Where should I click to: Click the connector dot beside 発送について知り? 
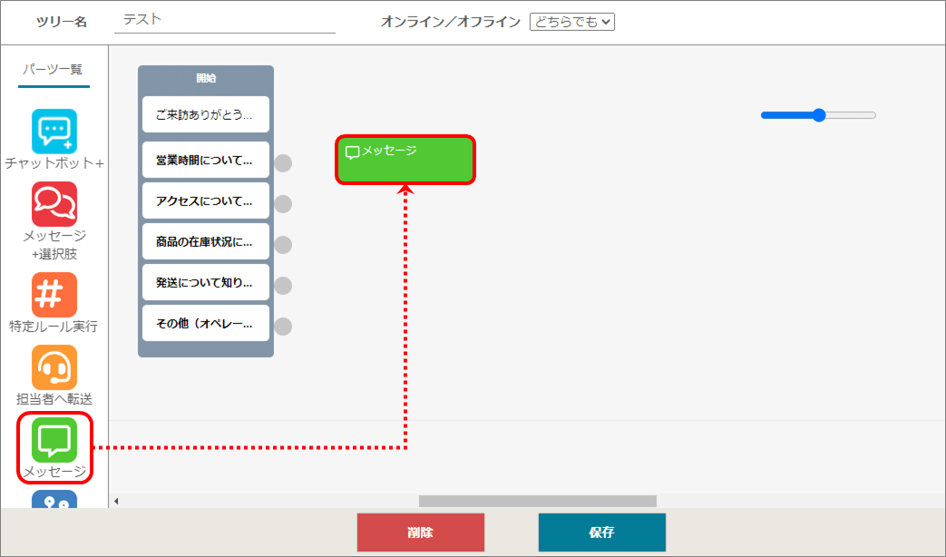click(283, 286)
